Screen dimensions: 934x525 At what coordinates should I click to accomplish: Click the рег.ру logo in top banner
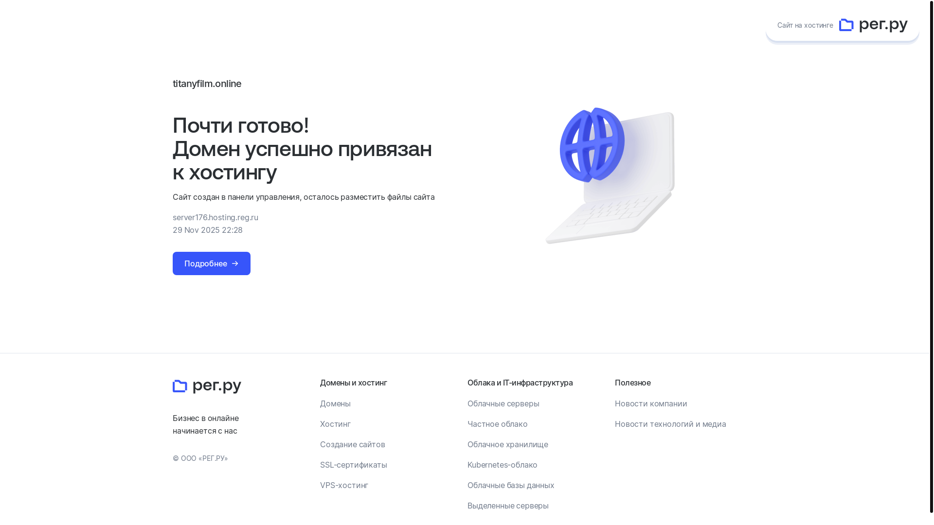tap(873, 25)
